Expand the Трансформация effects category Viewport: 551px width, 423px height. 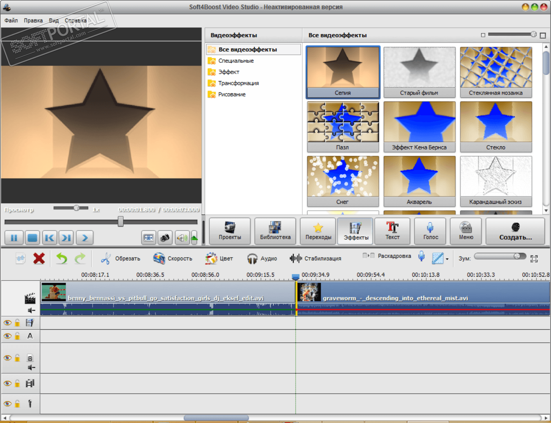(x=238, y=83)
